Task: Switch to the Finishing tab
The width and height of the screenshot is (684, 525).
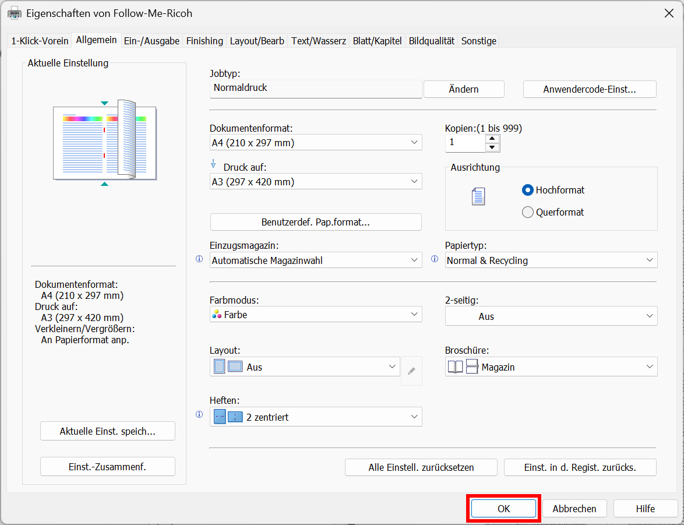Action: 205,41
